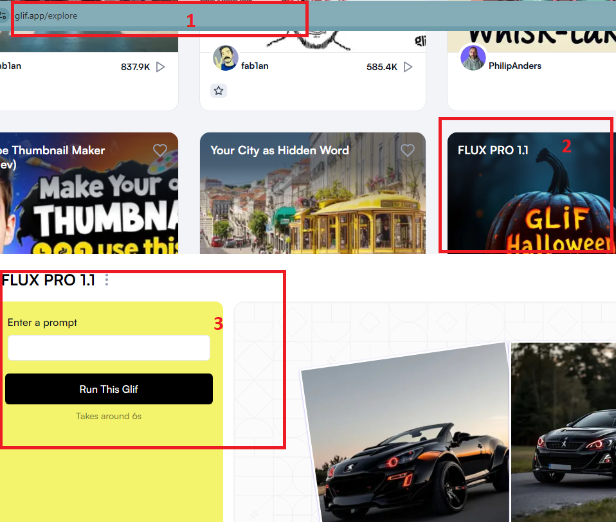This screenshot has width=616, height=522.
Task: Open three-dot menu beside FLUX PRO 1.1 heading
Action: [107, 280]
